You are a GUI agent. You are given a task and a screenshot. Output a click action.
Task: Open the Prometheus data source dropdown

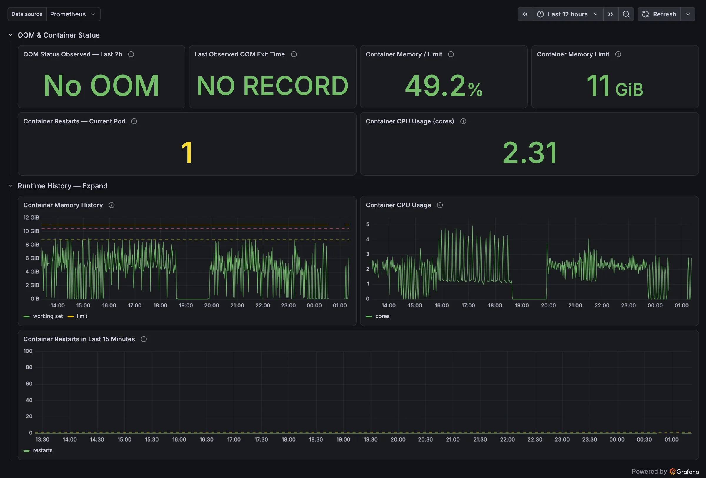(73, 14)
